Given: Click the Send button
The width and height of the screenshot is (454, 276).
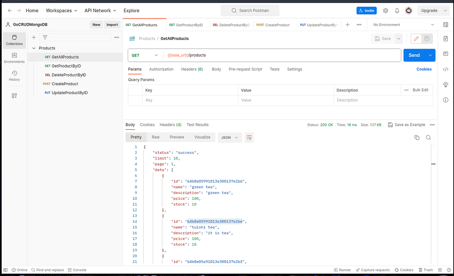Looking at the screenshot, I should (414, 55).
